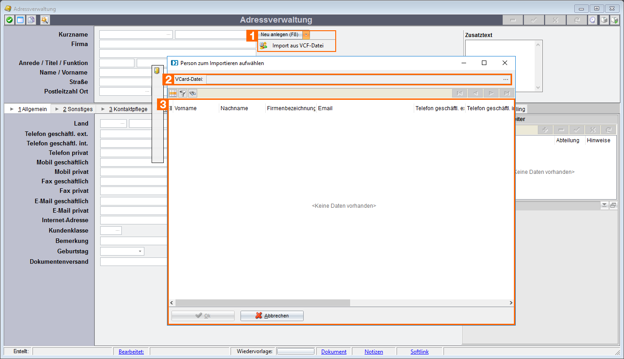Open the Neu anlegen dropdown arrow
The width and height of the screenshot is (624, 359).
coord(306,34)
